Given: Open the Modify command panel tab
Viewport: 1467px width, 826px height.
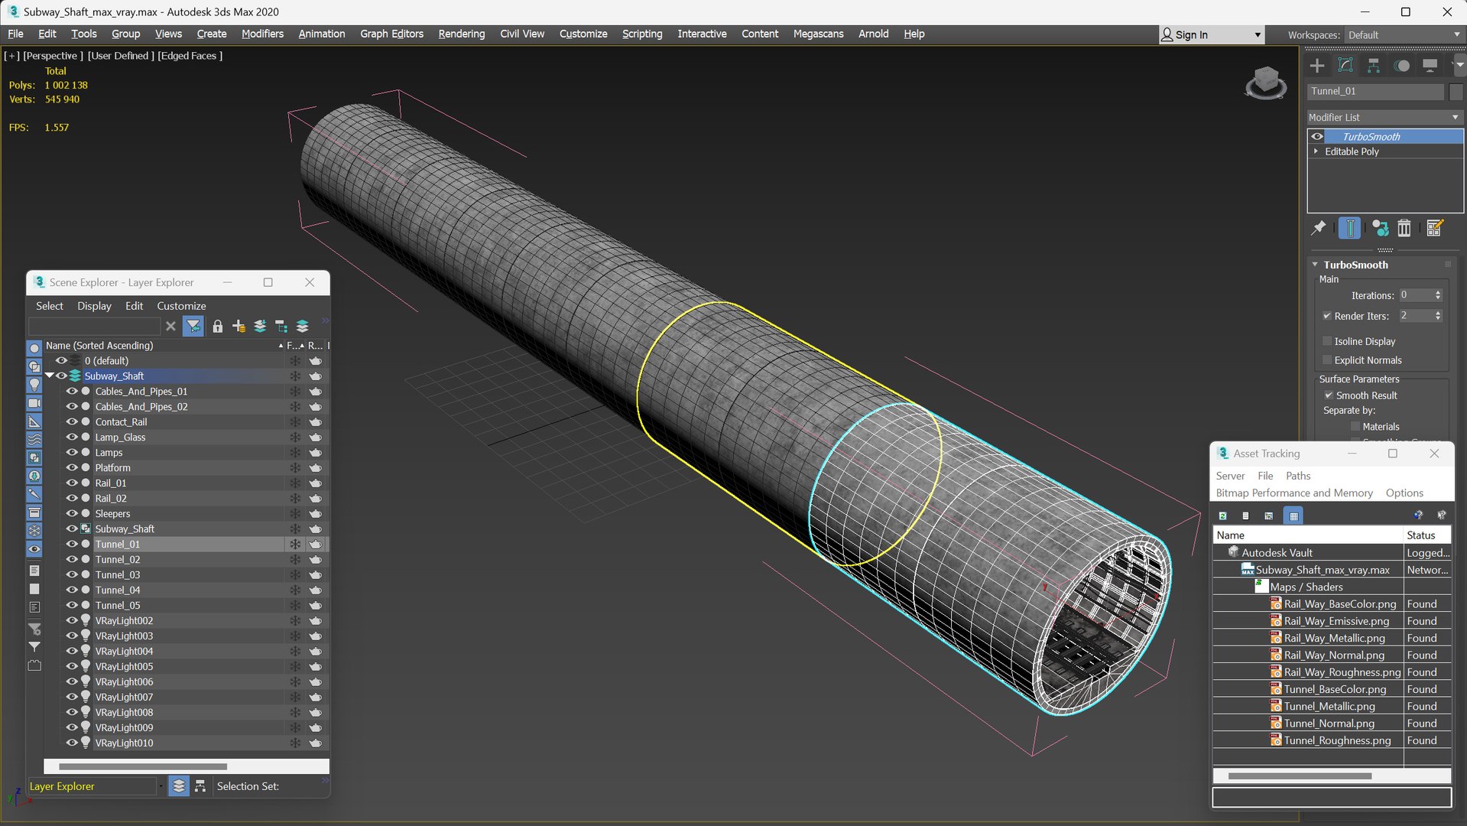Looking at the screenshot, I should (x=1345, y=66).
